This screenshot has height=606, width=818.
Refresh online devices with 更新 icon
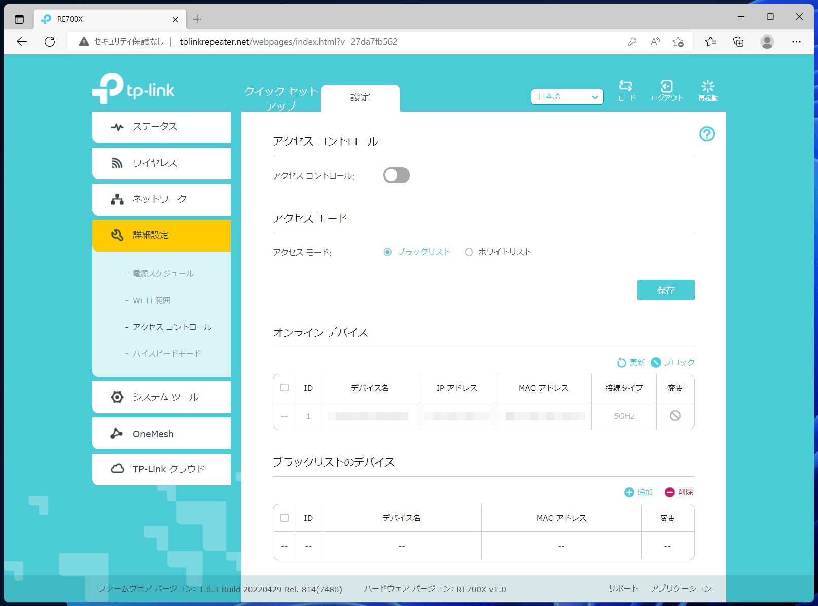pos(621,362)
